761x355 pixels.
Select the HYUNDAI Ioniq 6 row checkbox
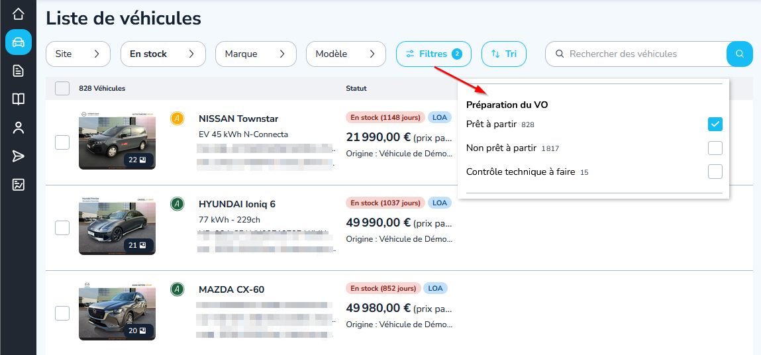62,228
